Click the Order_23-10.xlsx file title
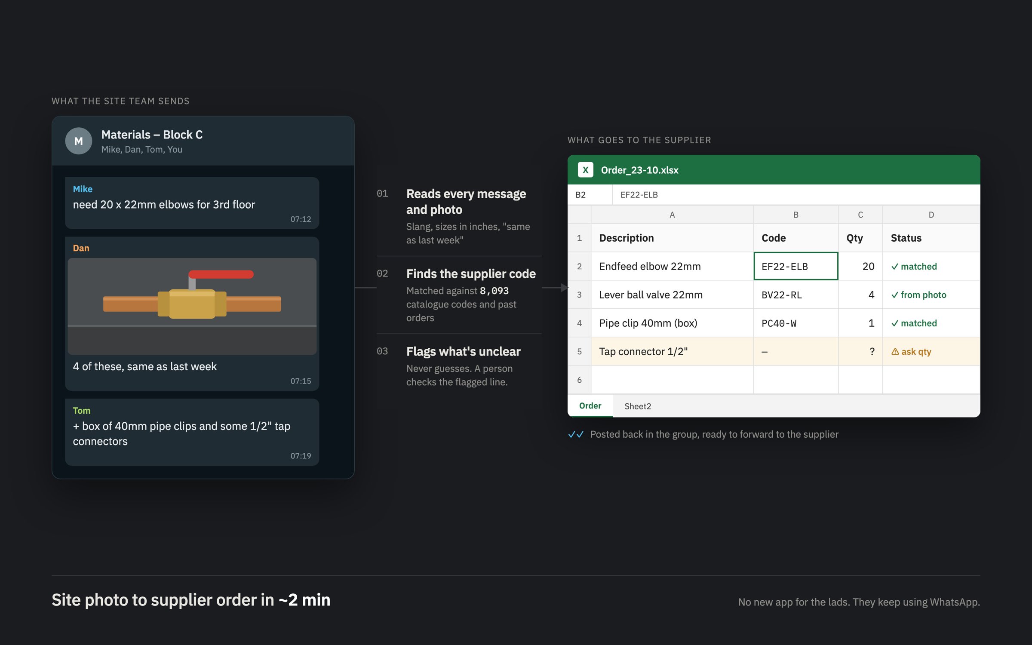This screenshot has width=1032, height=645. click(639, 170)
